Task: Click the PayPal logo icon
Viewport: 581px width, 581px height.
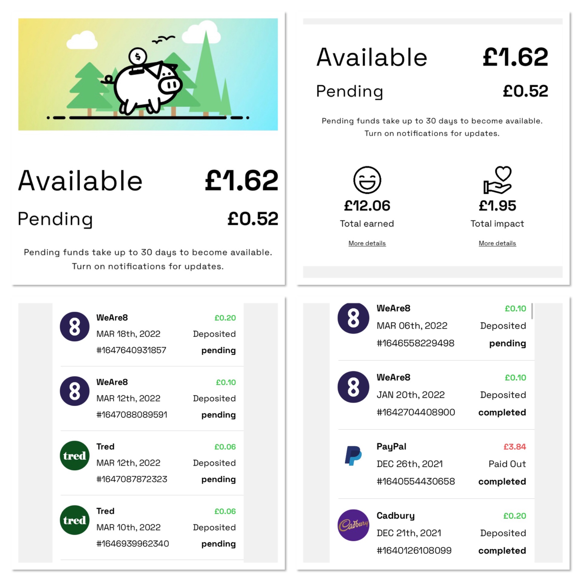Action: coord(353,455)
